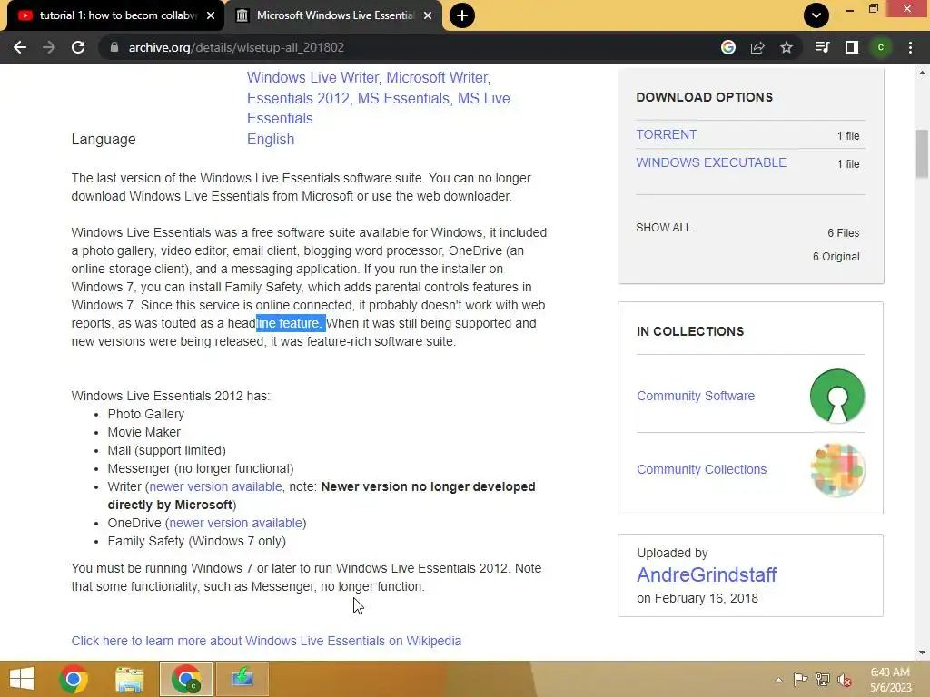The width and height of the screenshot is (930, 697).
Task: Open the Community Collections link
Action: coord(702,469)
